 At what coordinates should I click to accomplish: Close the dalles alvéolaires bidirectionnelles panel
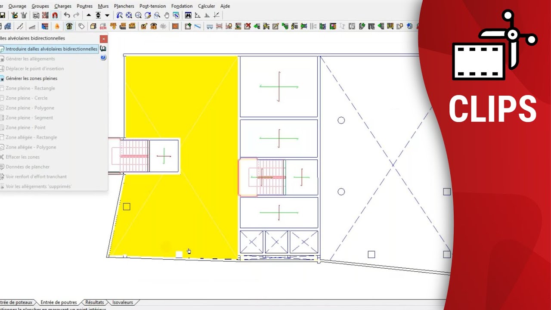(x=103, y=39)
